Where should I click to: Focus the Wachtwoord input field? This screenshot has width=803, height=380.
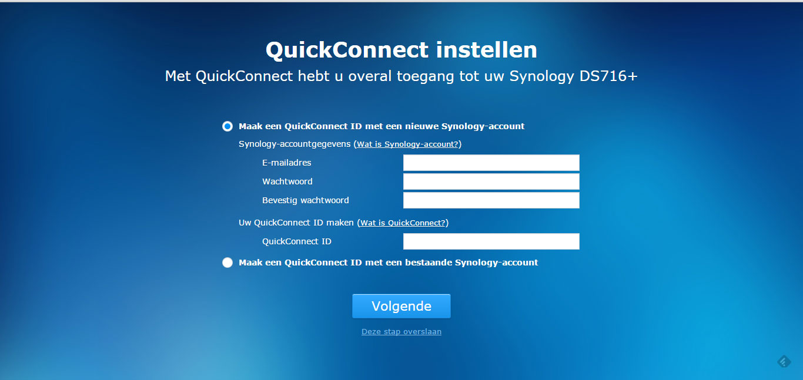point(491,181)
